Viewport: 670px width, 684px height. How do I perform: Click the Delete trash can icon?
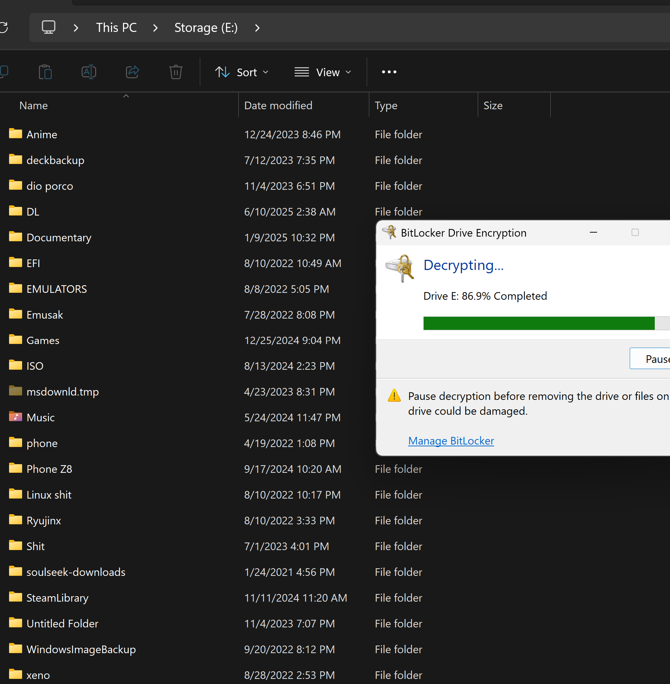click(x=176, y=72)
